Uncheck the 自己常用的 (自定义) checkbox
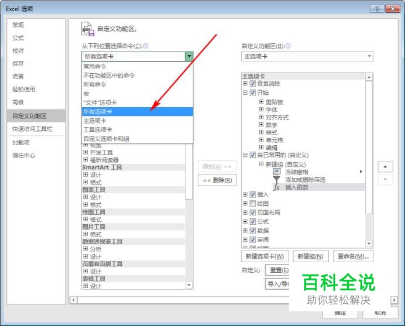This screenshot has height=326, width=405. point(253,155)
